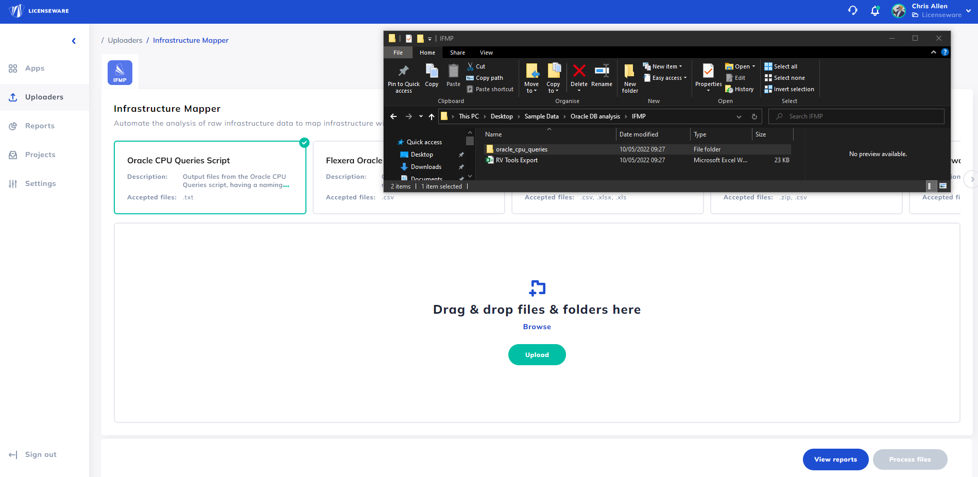Viewport: 978px width, 477px height.
Task: Select the RV Tools Export file
Action: 638,160
